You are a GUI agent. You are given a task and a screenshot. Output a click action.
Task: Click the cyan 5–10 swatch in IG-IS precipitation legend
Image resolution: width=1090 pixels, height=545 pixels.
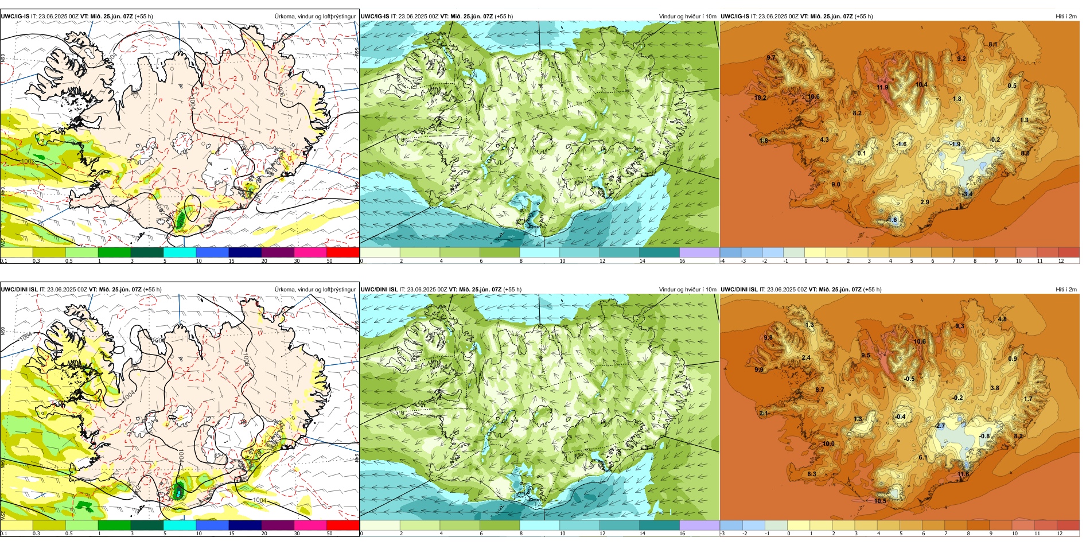point(180,252)
